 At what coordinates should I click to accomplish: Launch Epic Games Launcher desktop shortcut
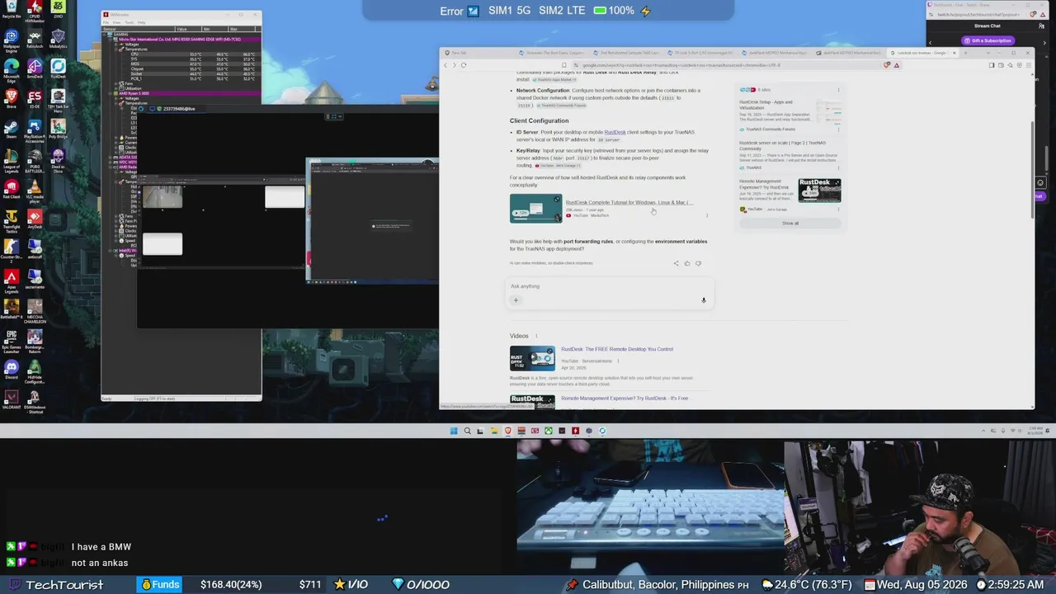coord(12,342)
